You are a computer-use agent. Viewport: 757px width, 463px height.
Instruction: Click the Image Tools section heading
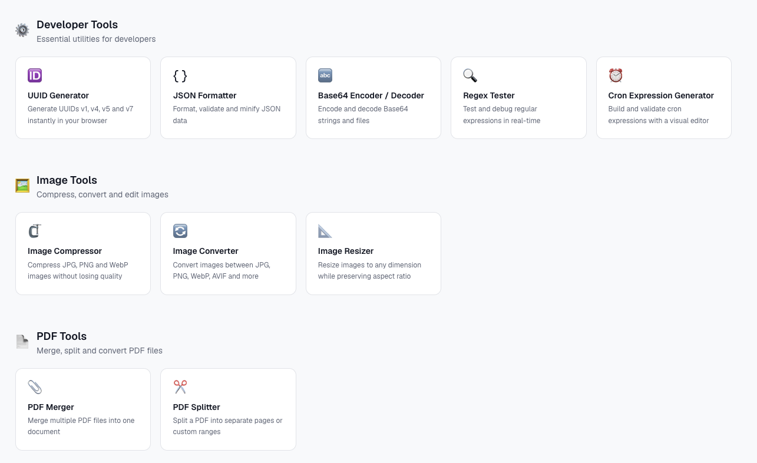click(x=67, y=180)
